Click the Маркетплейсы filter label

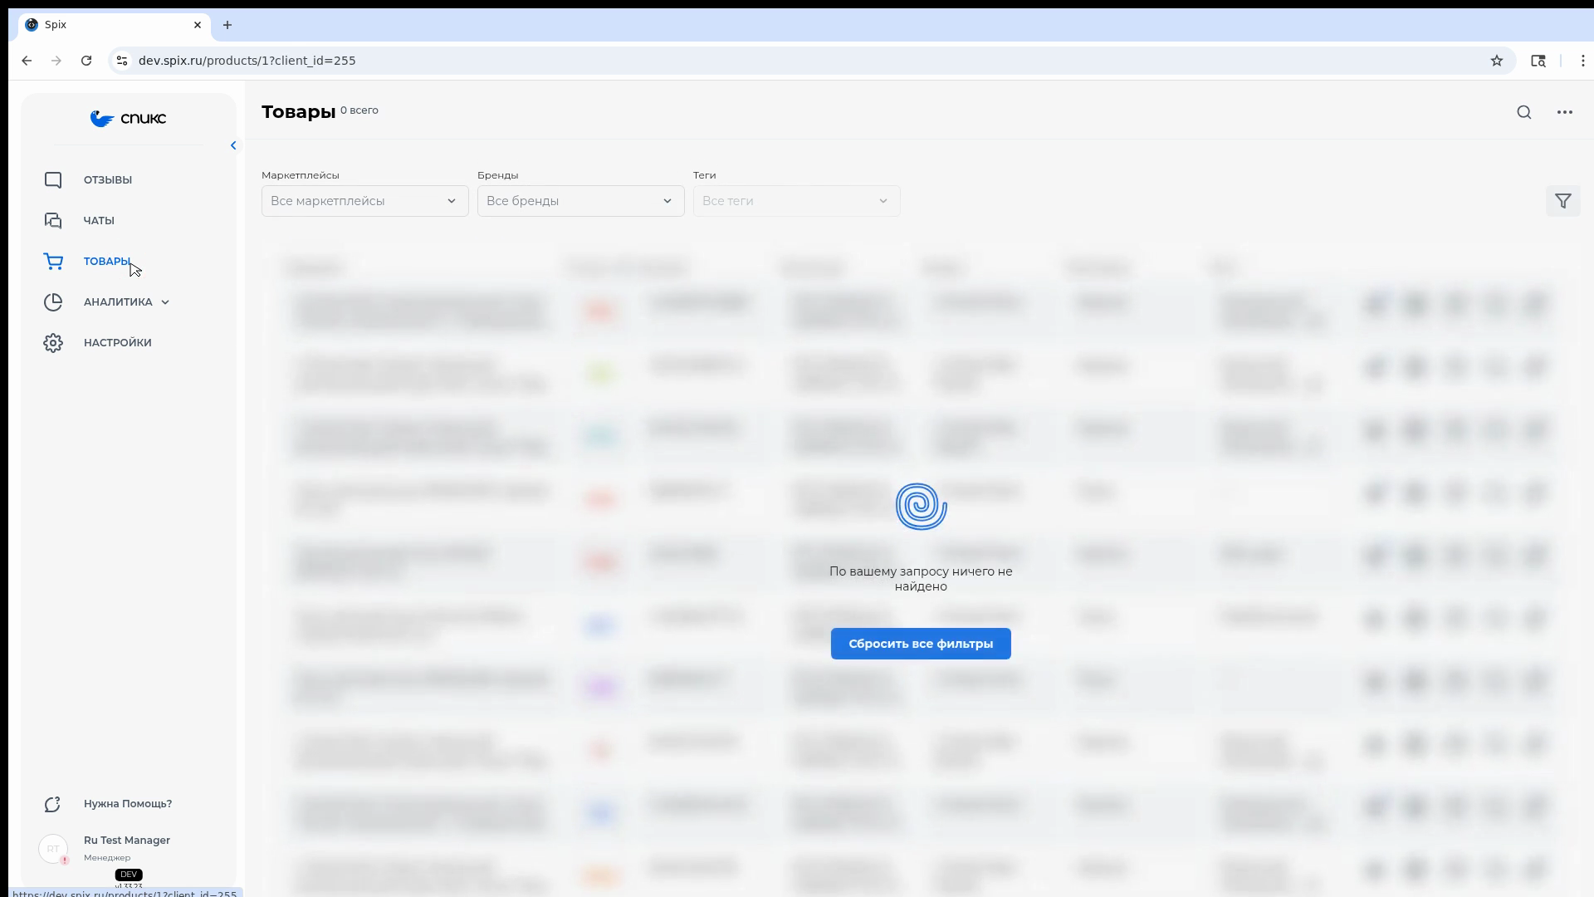pos(301,175)
